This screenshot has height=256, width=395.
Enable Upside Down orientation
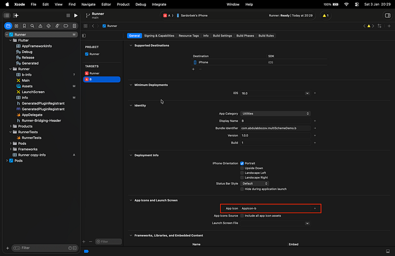pyautogui.click(x=242, y=168)
